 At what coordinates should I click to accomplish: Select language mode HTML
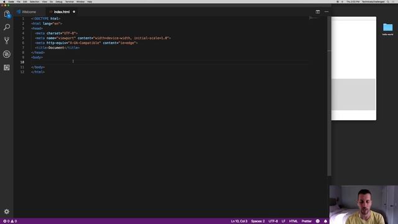pos(293,222)
